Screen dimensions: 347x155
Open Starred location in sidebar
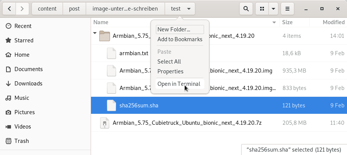click(24, 40)
